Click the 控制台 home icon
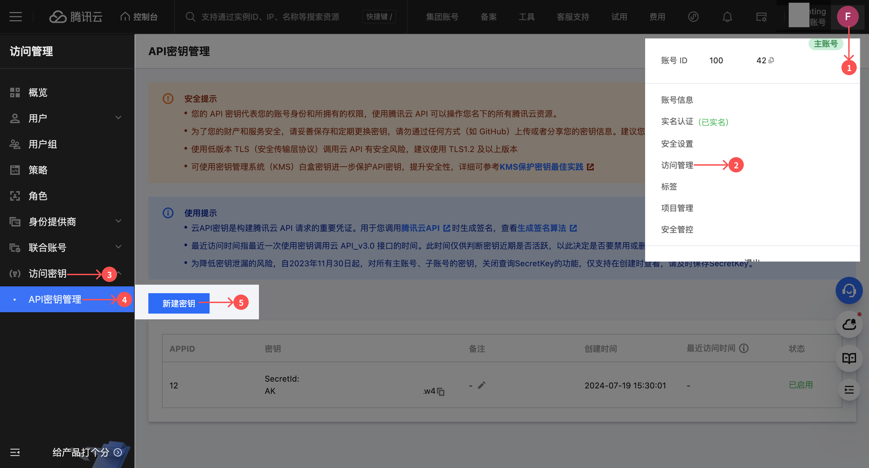Screen dimensions: 869x468 (x=125, y=16)
